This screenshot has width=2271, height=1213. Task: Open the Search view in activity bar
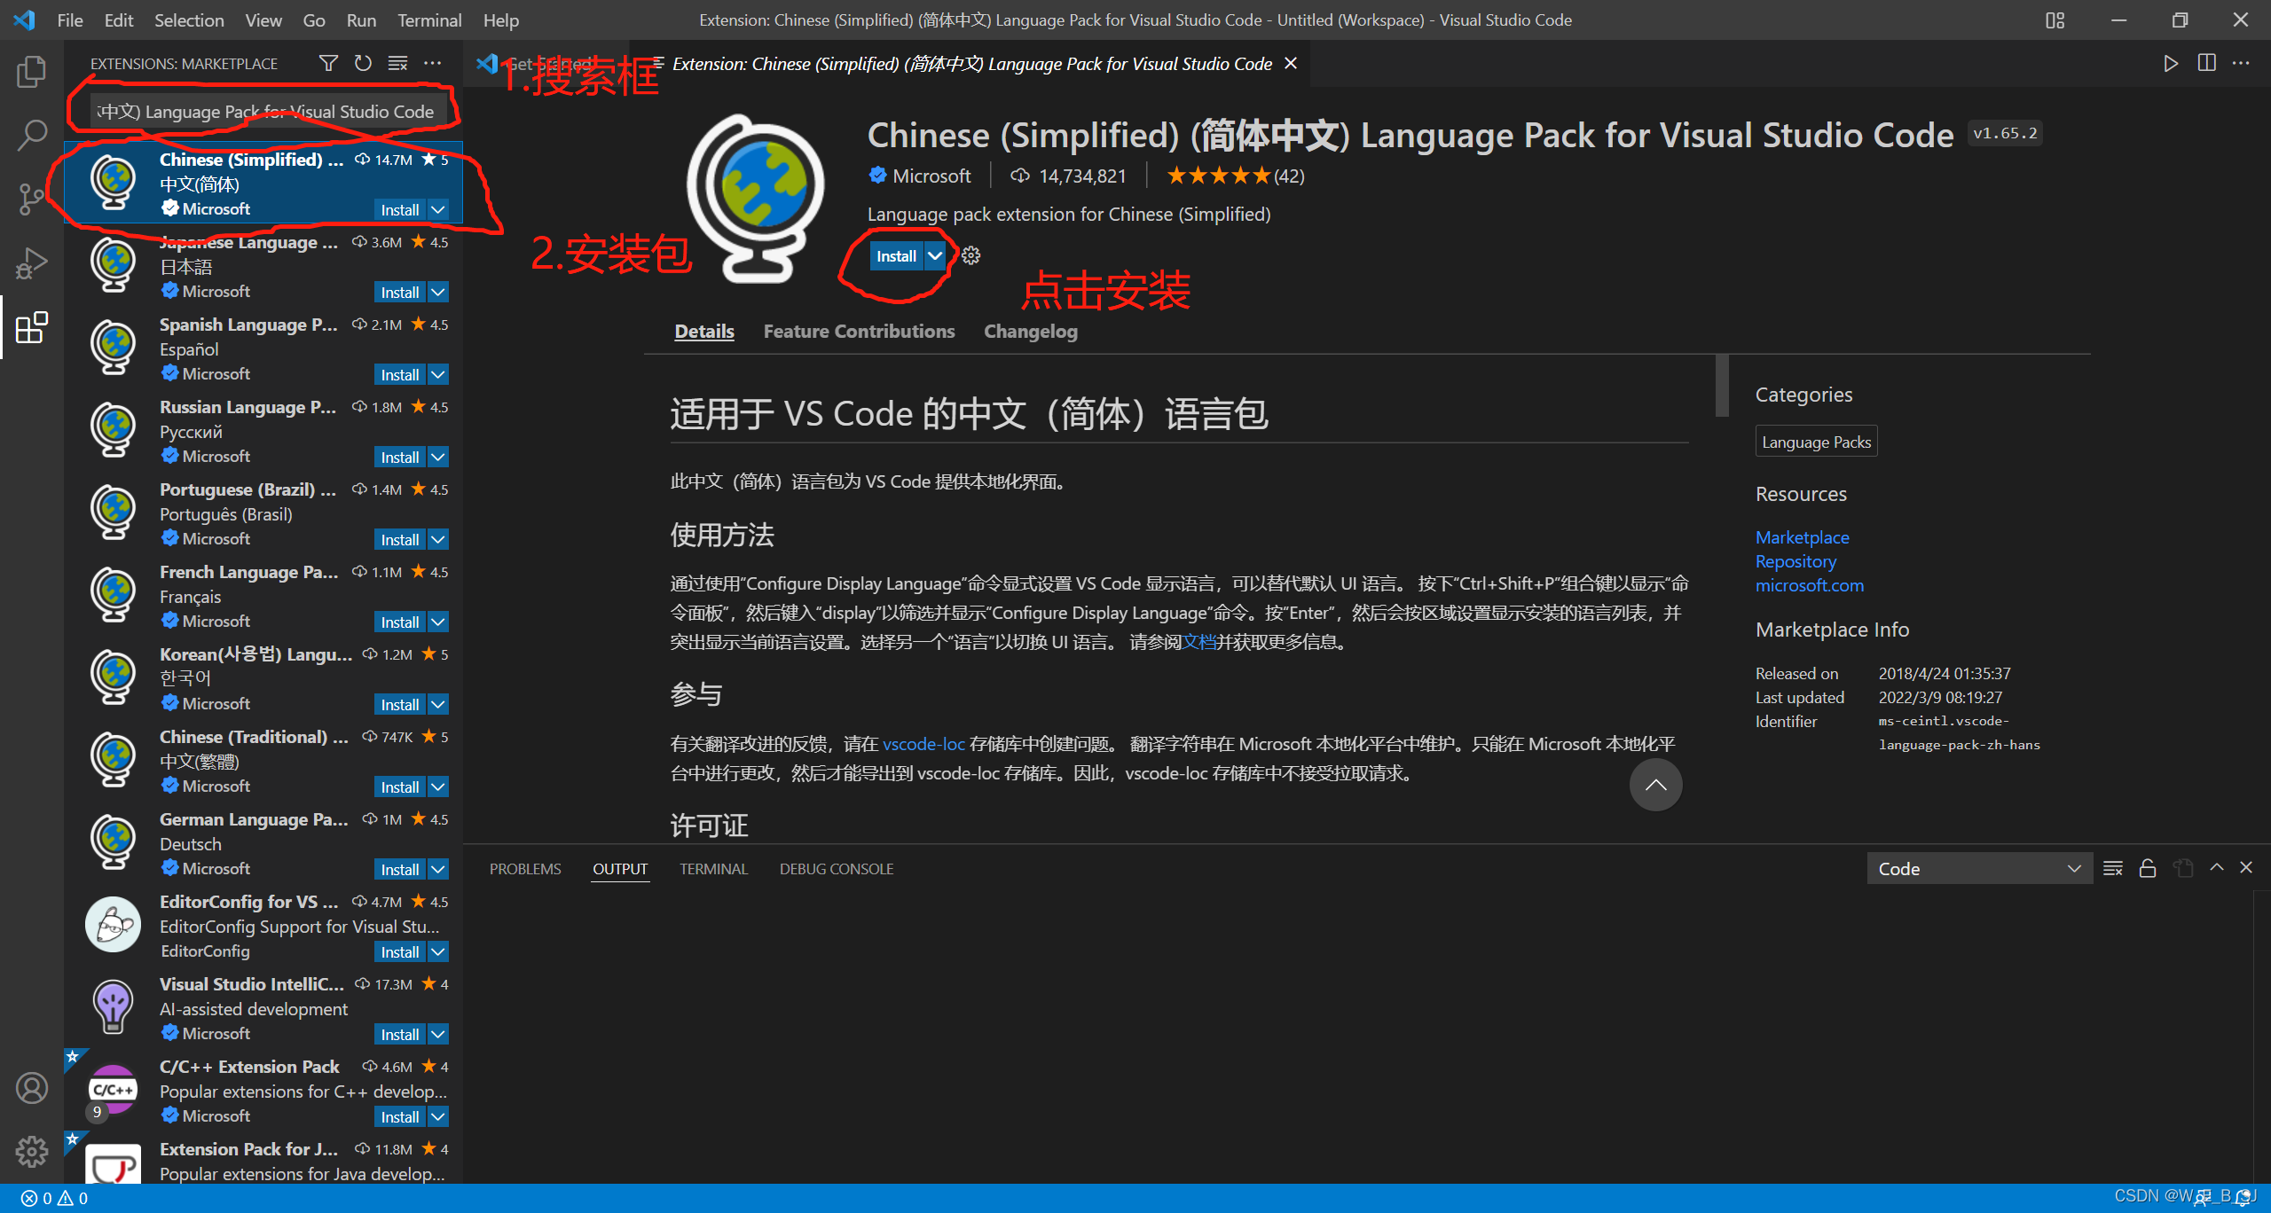31,136
